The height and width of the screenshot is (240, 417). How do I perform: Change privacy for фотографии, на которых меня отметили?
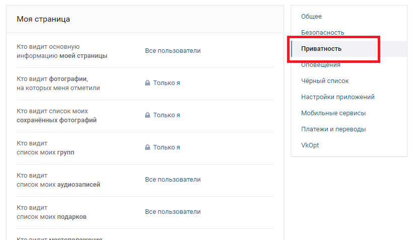point(167,83)
